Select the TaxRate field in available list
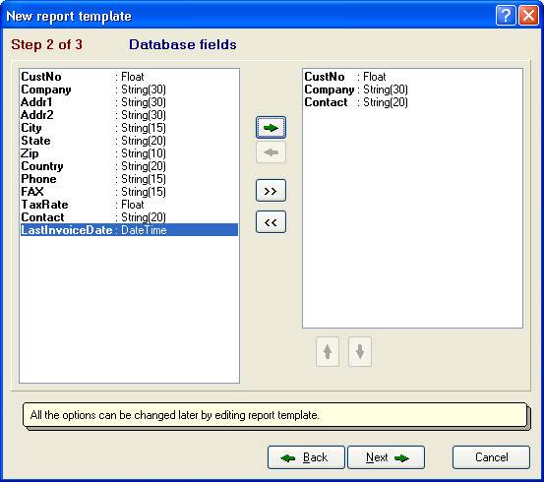This screenshot has height=482, width=544. (129, 205)
